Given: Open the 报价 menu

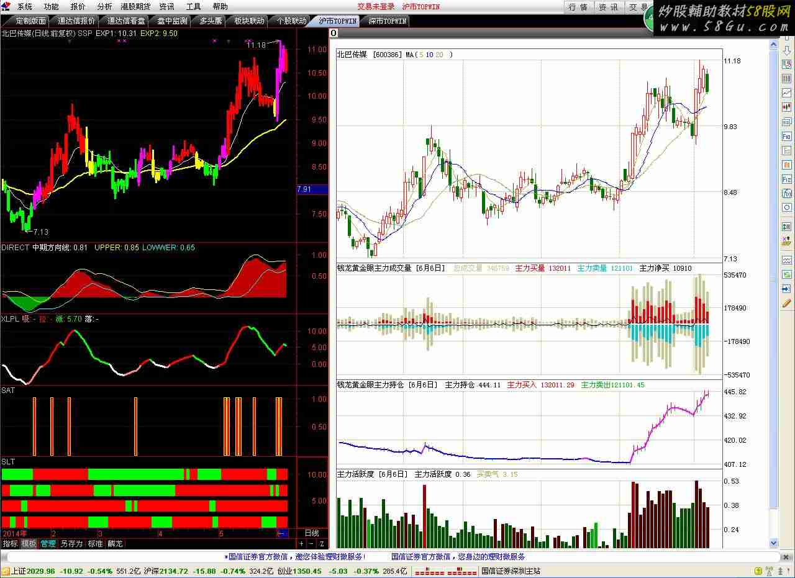Looking at the screenshot, I should (78, 7).
